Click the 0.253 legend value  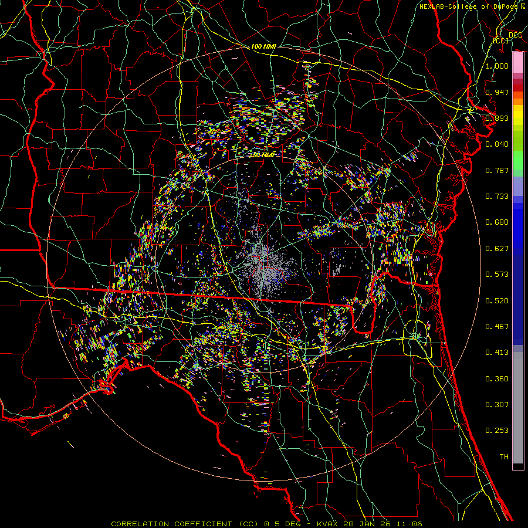(497, 431)
